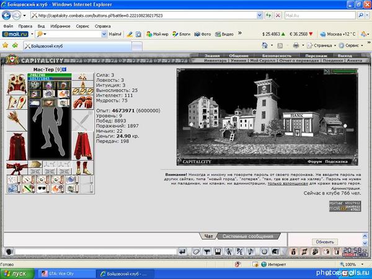Click the Поединки submenu link
This screenshot has height=279, width=372.
coord(333,61)
